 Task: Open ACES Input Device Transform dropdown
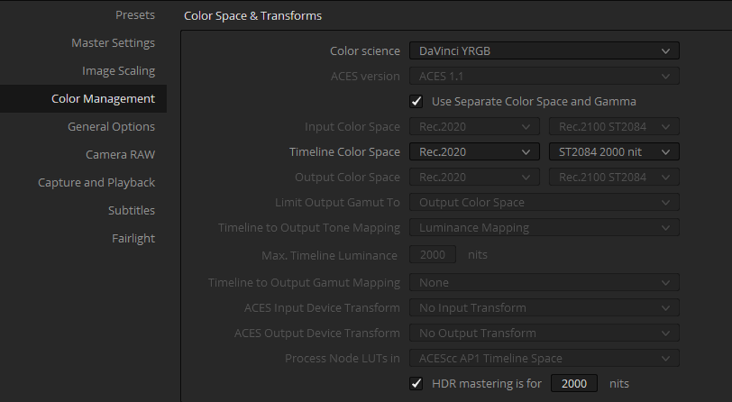[544, 308]
